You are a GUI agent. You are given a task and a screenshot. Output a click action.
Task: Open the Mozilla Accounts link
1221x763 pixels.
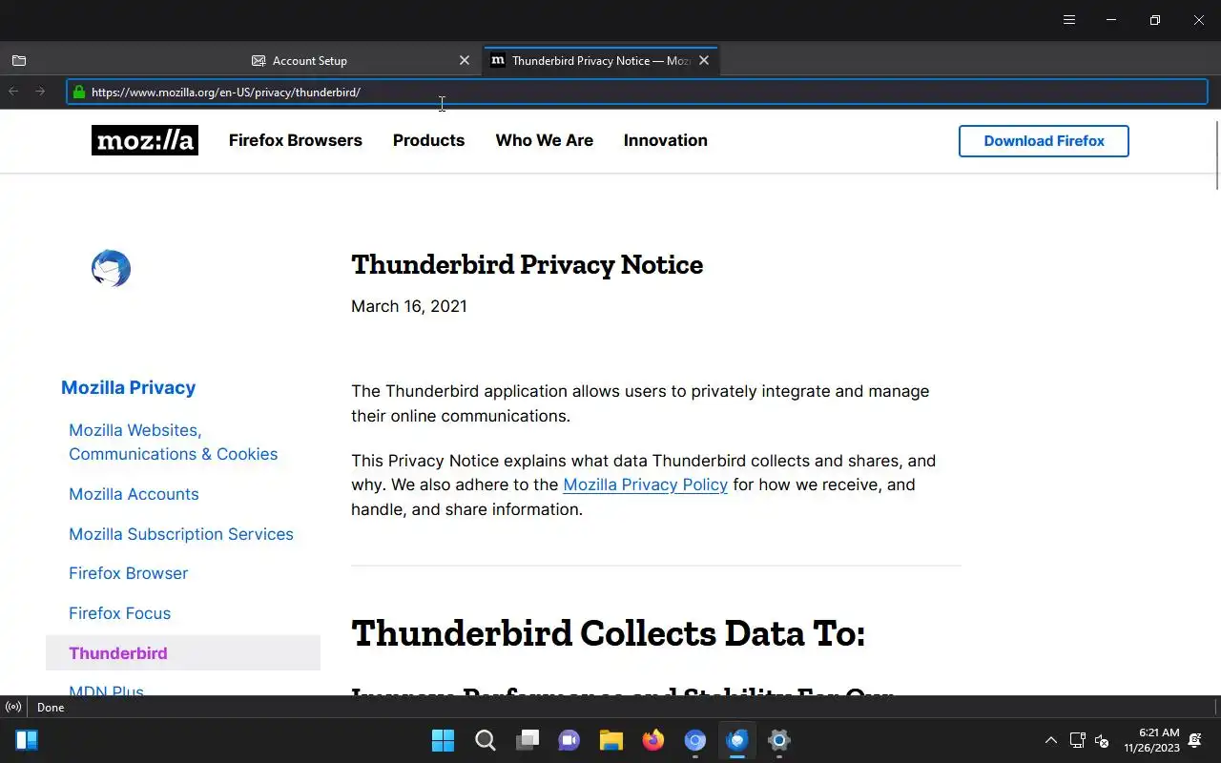(x=134, y=494)
